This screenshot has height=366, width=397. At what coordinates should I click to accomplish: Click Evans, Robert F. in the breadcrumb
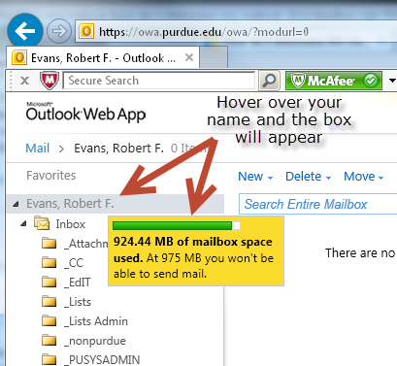(118, 149)
